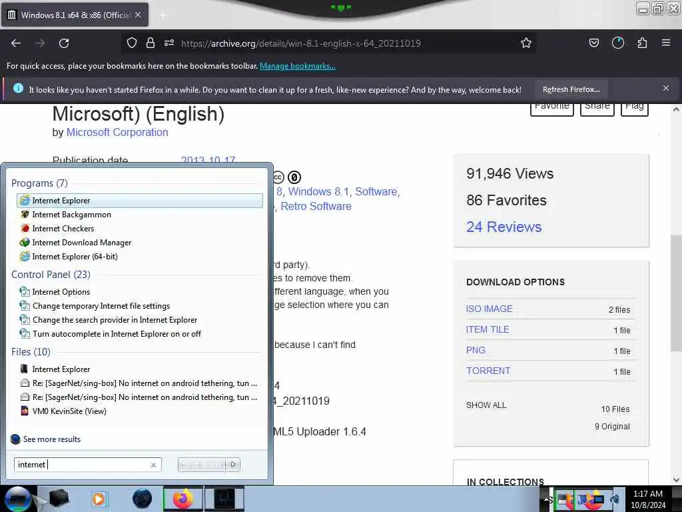Viewport: 682px width, 512px height.
Task: Save page to Pocket icon
Action: 593,43
